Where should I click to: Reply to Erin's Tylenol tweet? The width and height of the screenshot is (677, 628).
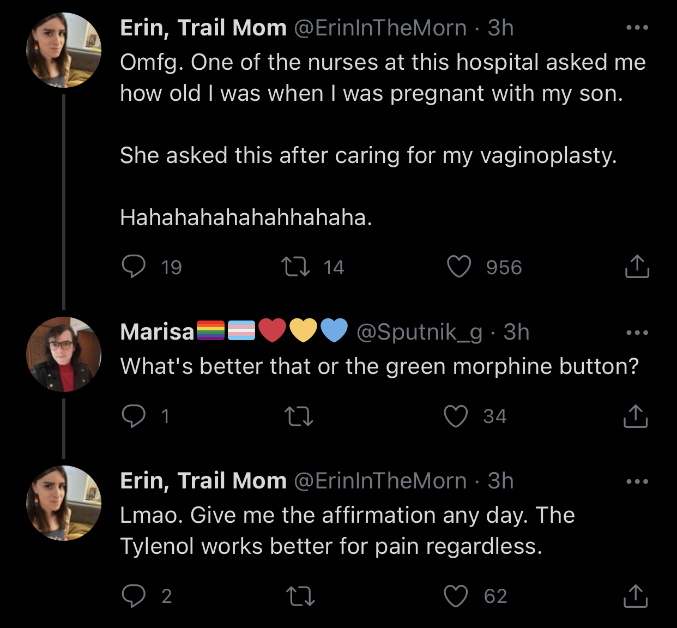(x=134, y=596)
